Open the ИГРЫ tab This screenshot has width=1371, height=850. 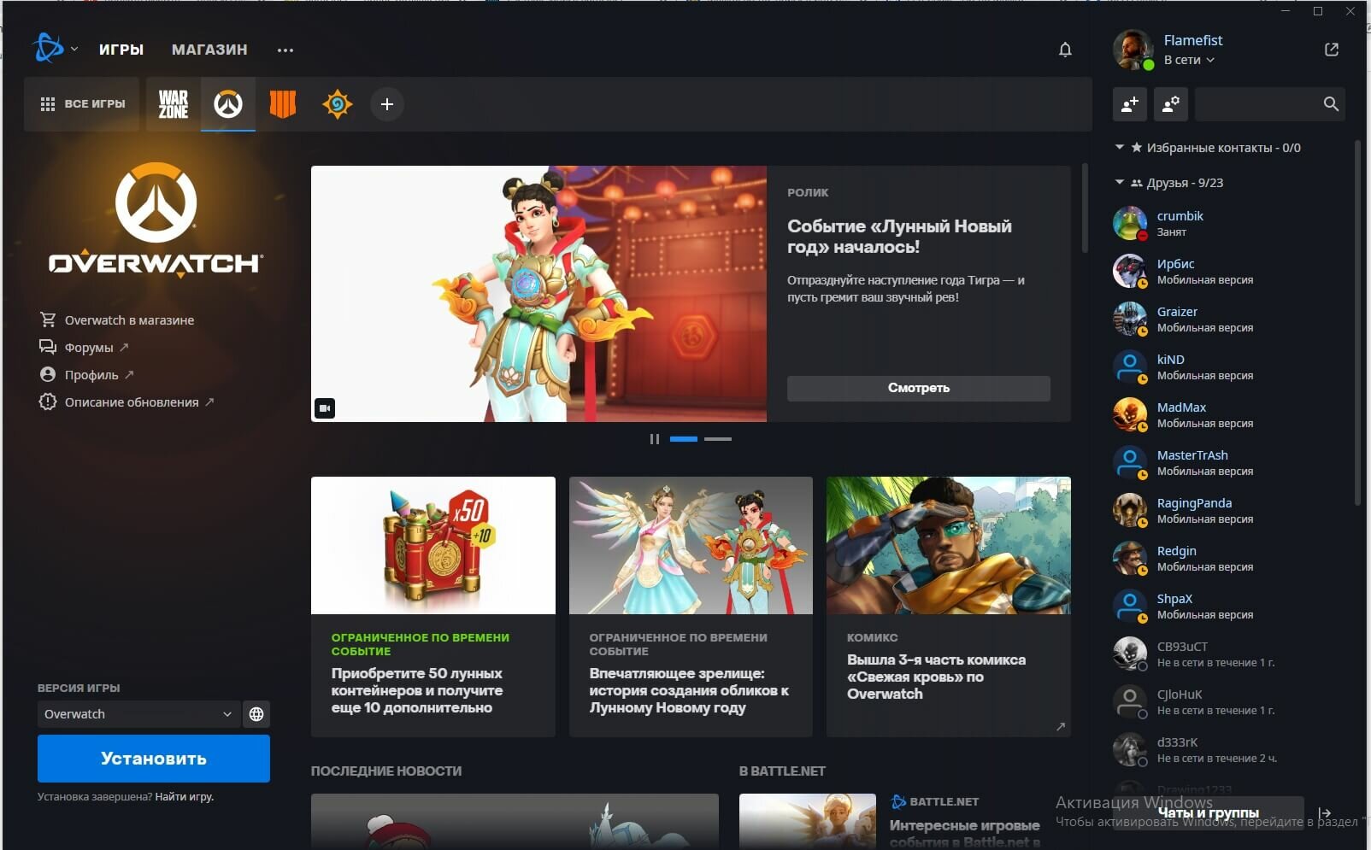pos(121,50)
